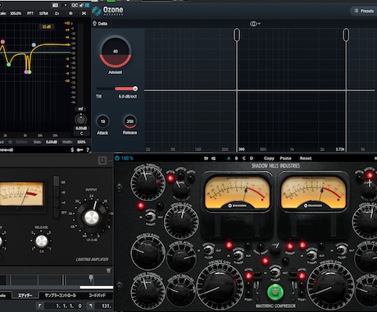Click the Attack knob showing 10
The height and width of the screenshot is (312, 377).
click(102, 122)
